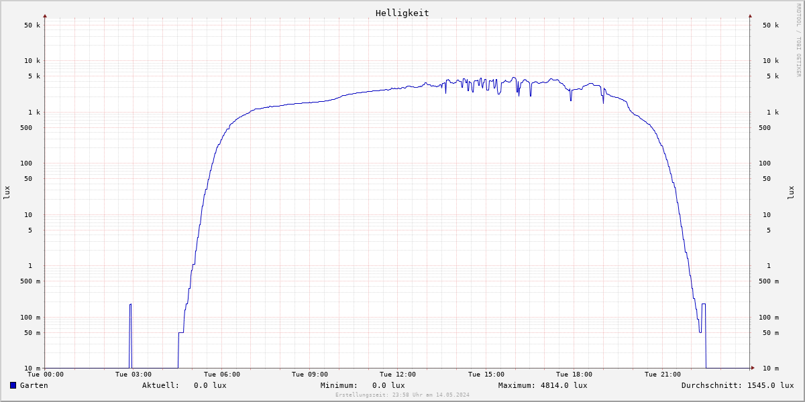Click the Tue 18:00 time axis label

coord(574,375)
